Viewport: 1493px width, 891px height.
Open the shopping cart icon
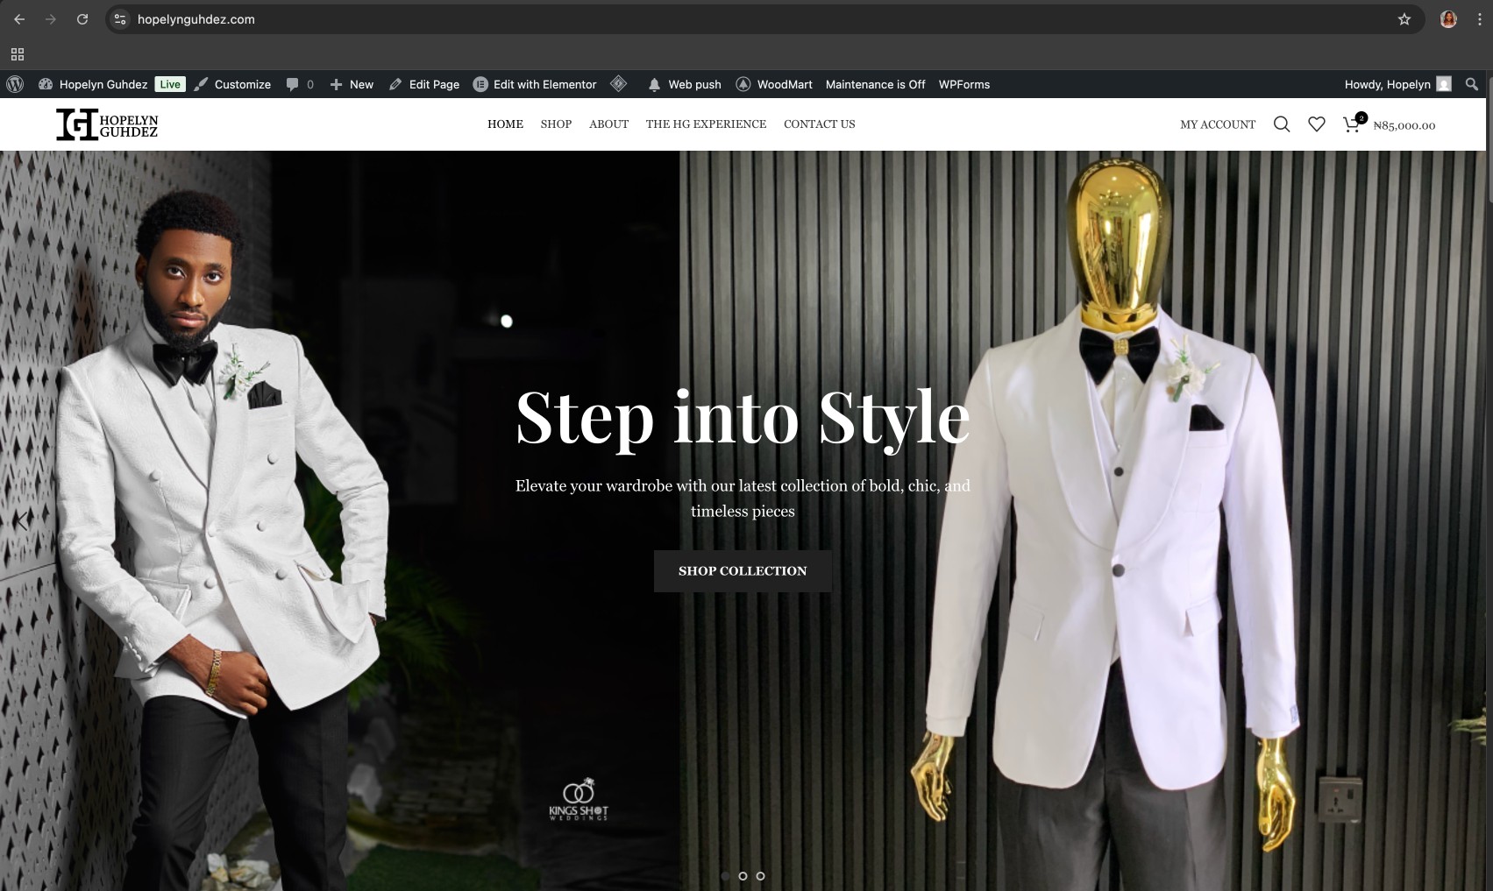pyautogui.click(x=1351, y=124)
